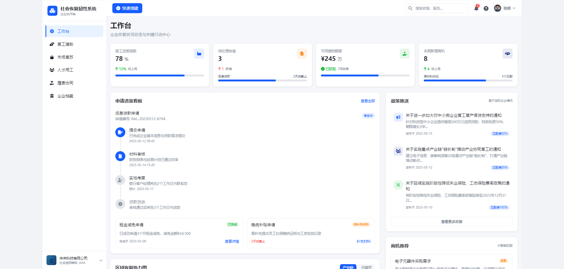Focus the 搜索政策、服务 search field
Screen dimensions: 564x269
pos(437,8)
